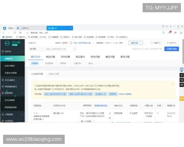Sort by the 热度 column arrows

tap(163, 106)
